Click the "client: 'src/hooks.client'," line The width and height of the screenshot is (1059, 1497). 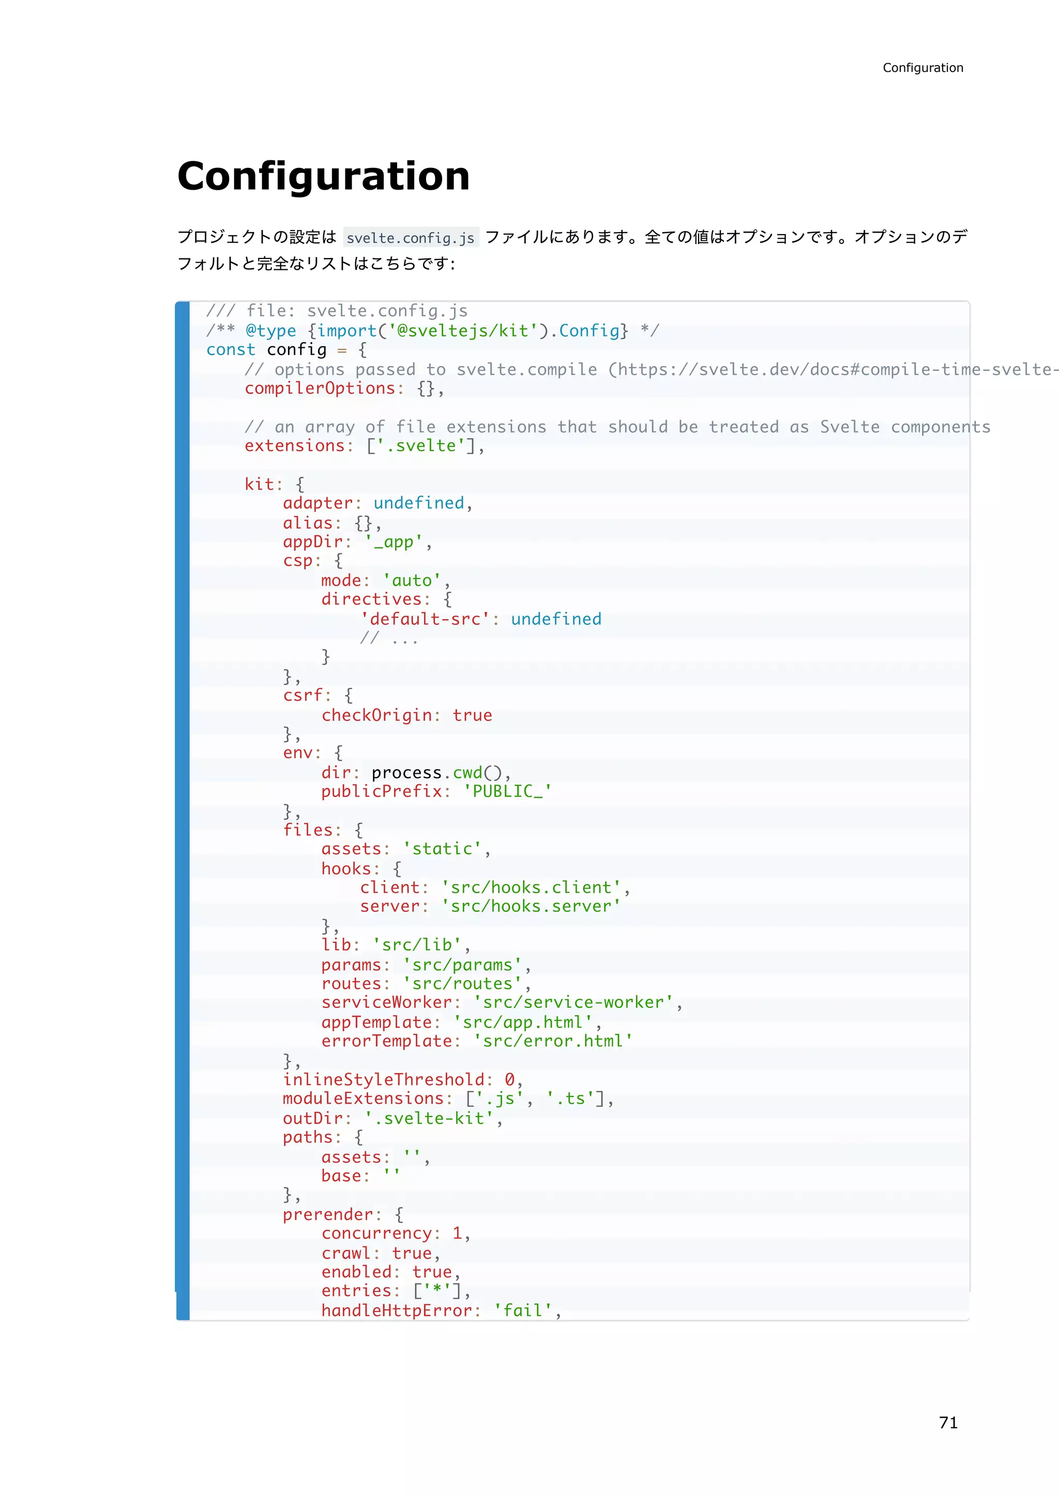pos(495,888)
